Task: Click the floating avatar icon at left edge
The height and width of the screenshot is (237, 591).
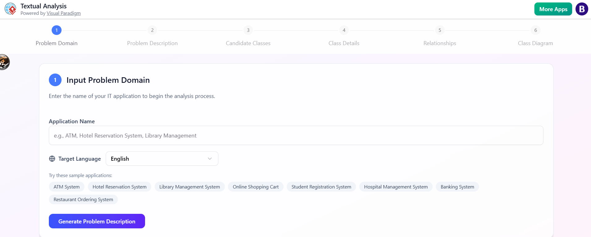Action: [x=4, y=62]
